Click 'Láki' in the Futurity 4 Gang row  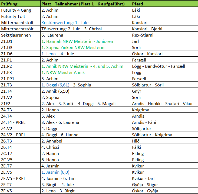point(164,10)
